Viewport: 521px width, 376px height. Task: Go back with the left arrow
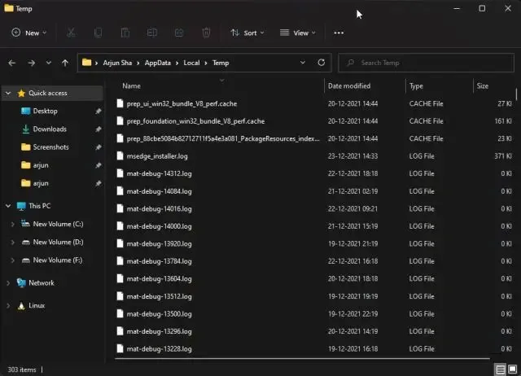(x=12, y=63)
